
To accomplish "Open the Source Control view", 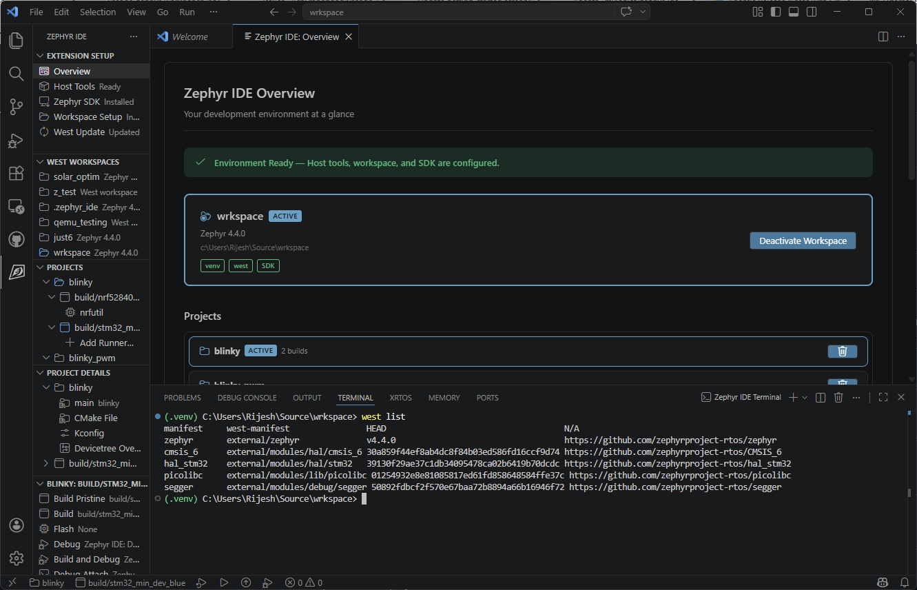I will click(16, 107).
